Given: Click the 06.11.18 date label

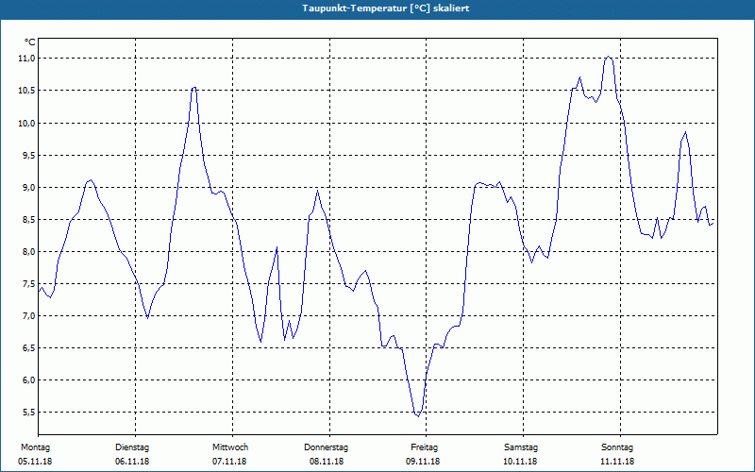Looking at the screenshot, I should 132,462.
